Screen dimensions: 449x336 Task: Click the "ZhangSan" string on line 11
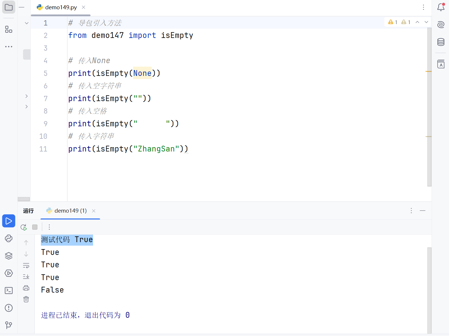(156, 149)
